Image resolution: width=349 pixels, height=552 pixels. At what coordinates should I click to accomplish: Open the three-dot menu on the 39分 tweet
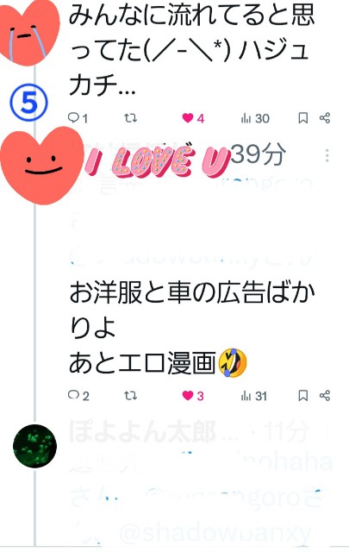point(327,155)
